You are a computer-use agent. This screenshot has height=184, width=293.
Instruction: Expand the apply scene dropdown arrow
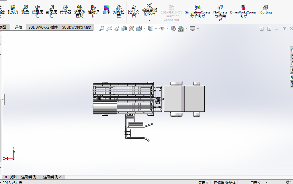click(x=186, y=29)
